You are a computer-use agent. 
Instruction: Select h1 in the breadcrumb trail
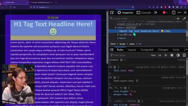(x=140, y=44)
